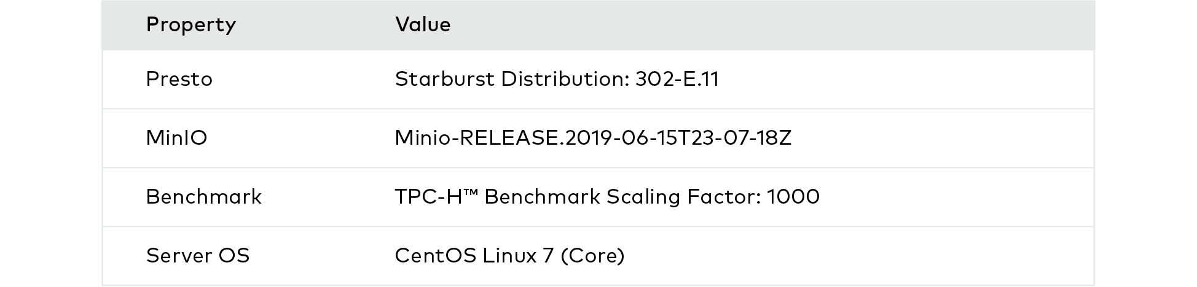Select the MinIO property cell

pos(176,138)
